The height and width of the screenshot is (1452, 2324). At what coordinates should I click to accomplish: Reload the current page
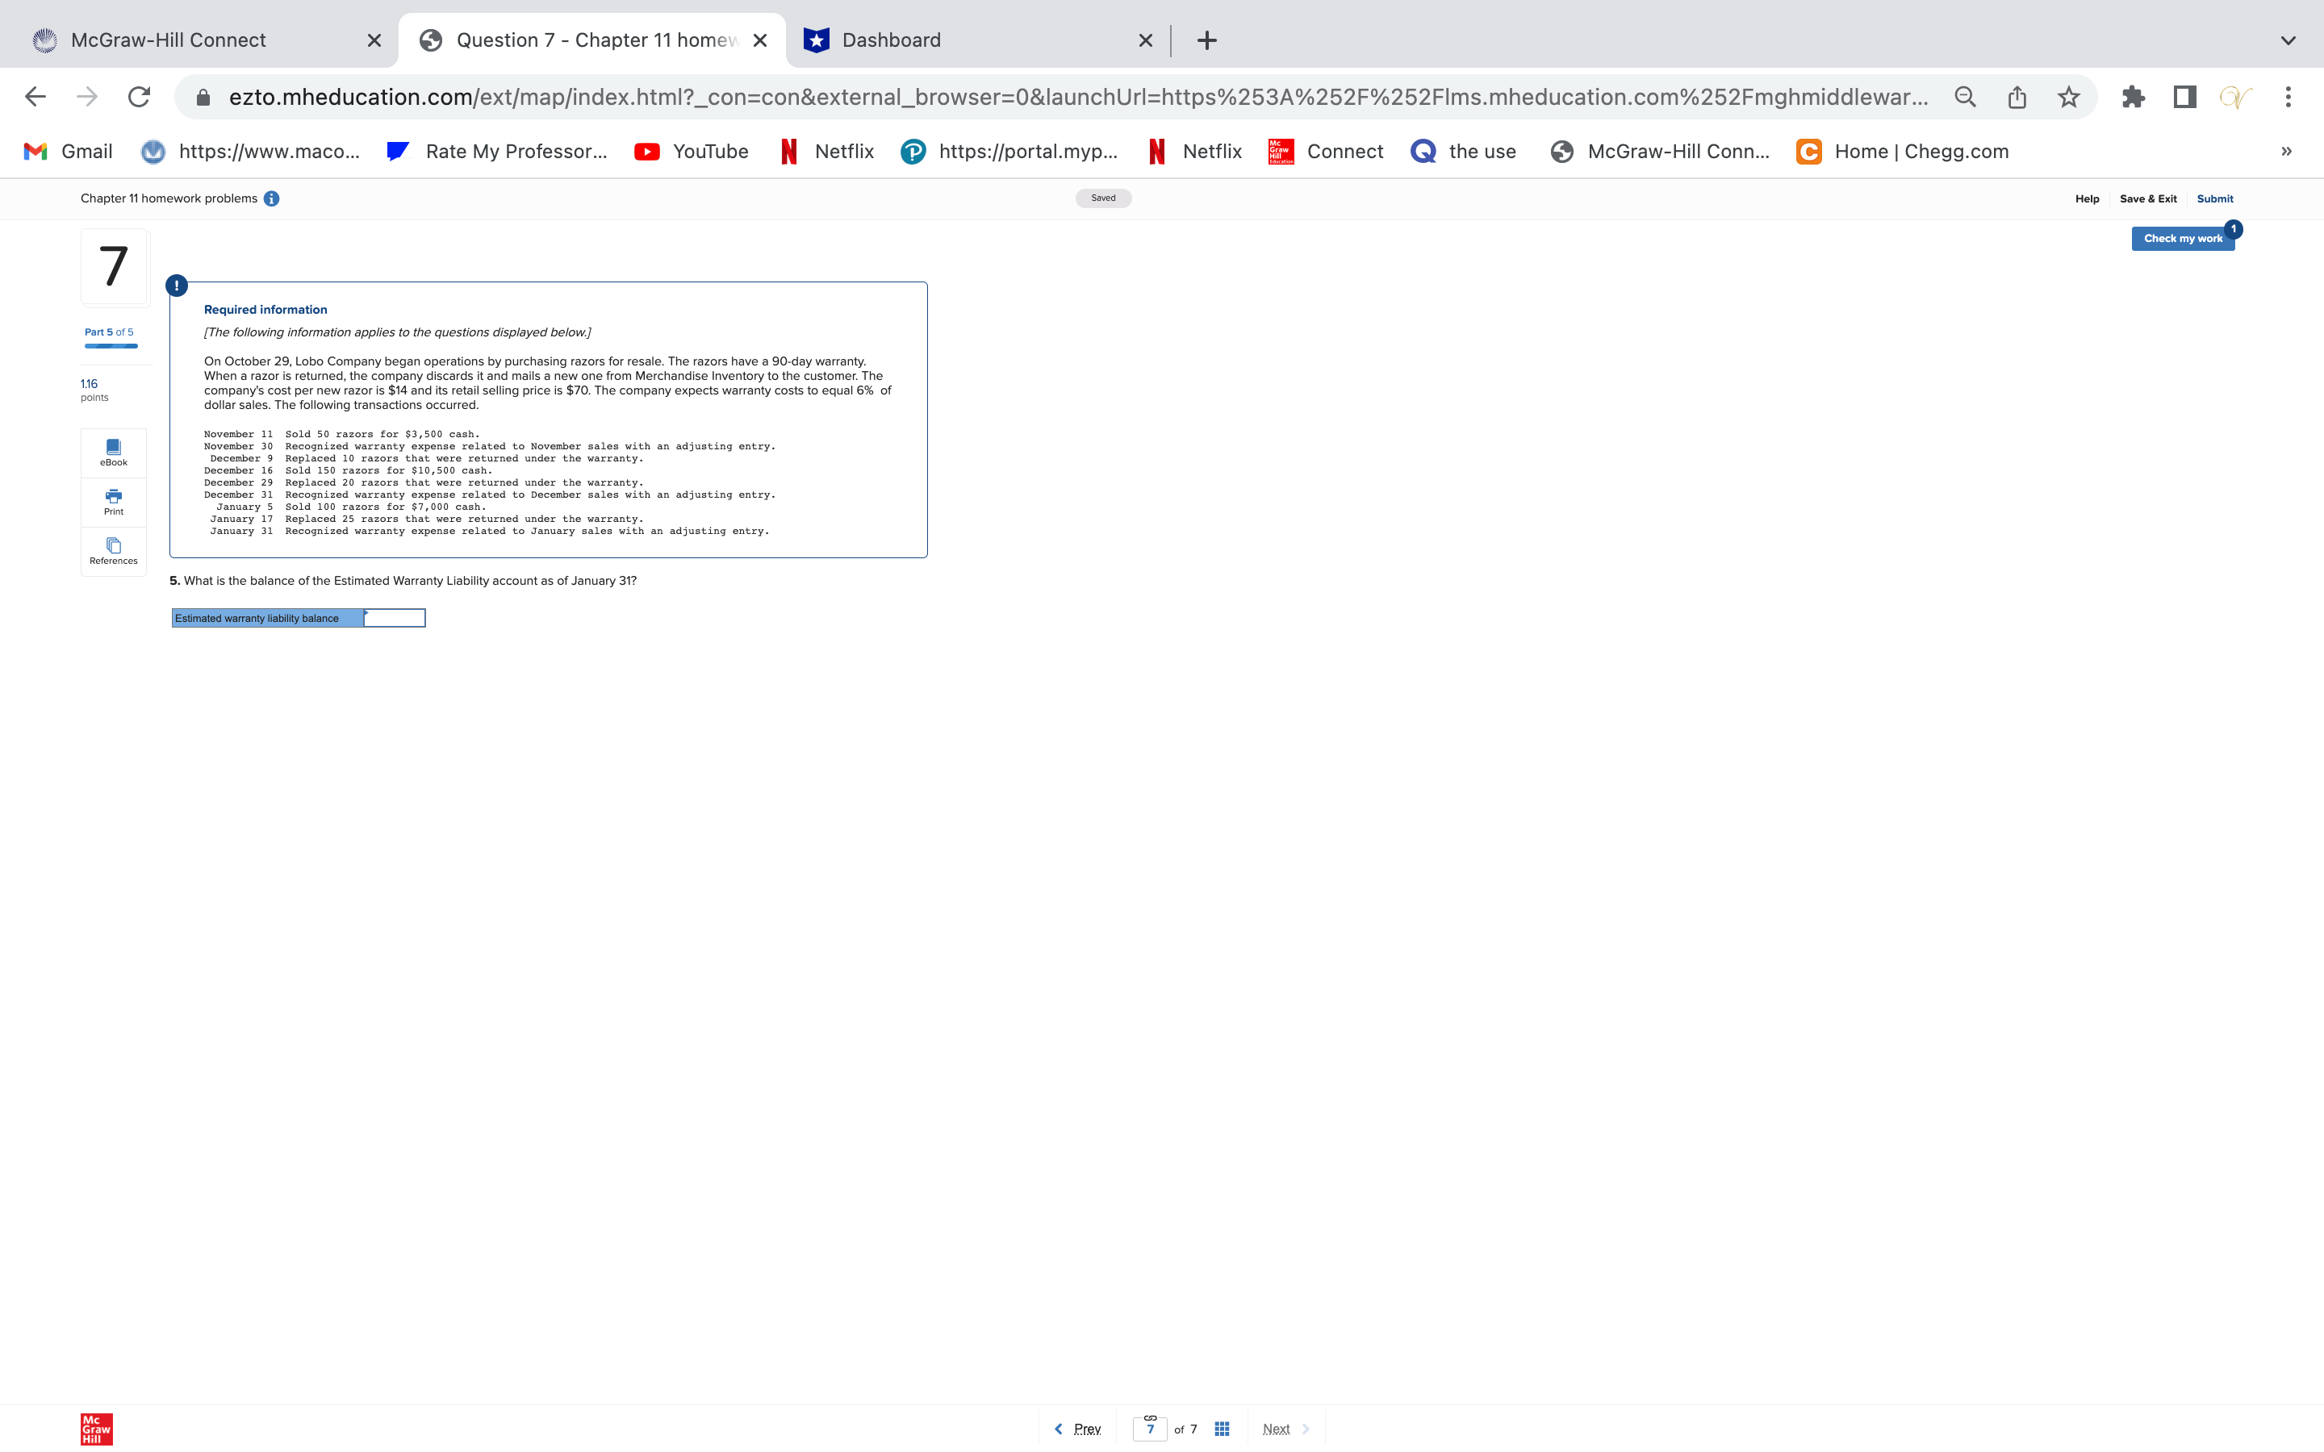click(x=140, y=96)
